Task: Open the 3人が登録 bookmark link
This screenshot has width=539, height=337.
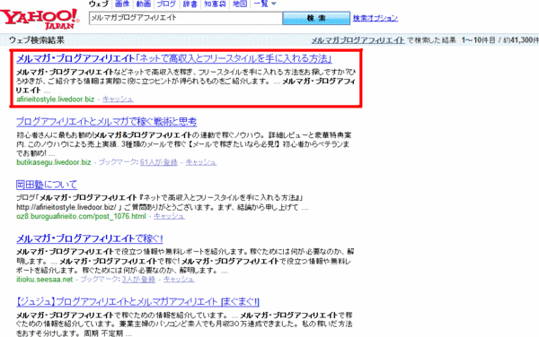Action: (x=138, y=280)
